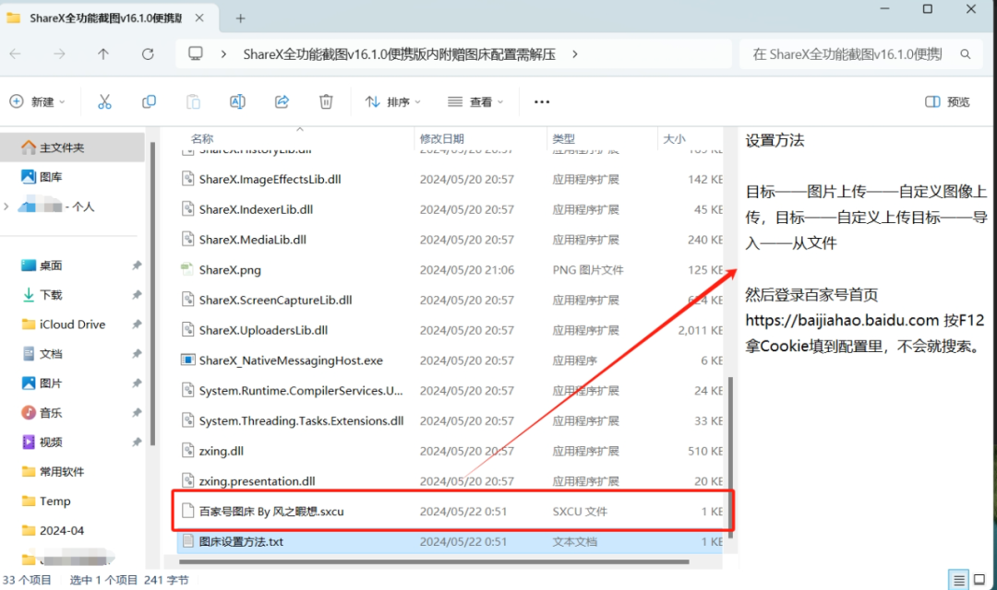Viewport: 997px width, 590px height.
Task: Open a new tab with plus button
Action: (240, 18)
